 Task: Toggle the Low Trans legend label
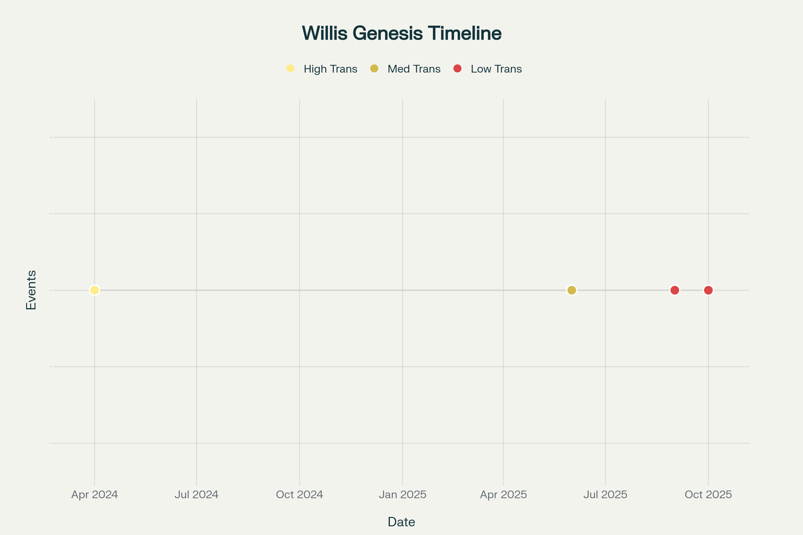click(x=496, y=69)
